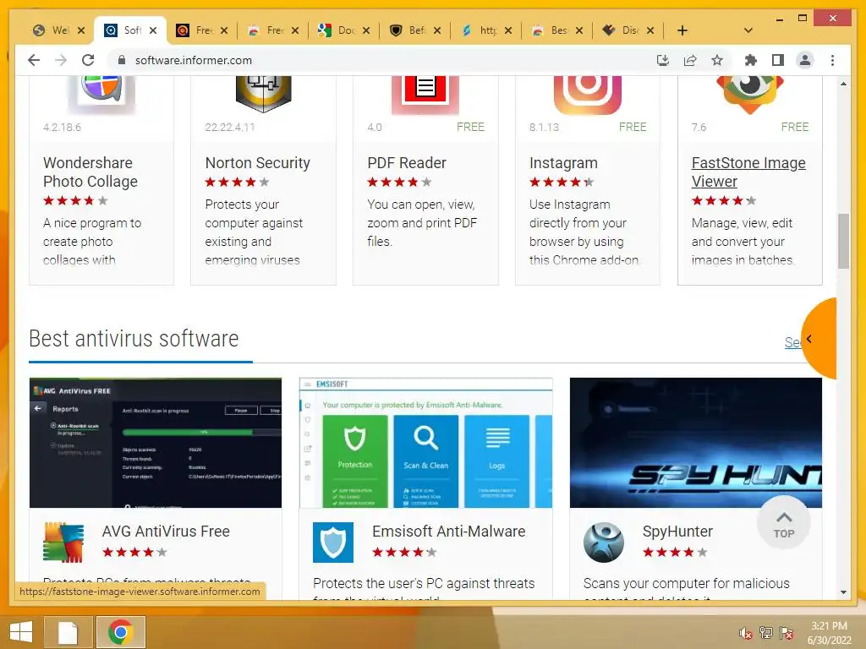Open the file icon on the taskbar
The image size is (866, 649).
click(68, 632)
